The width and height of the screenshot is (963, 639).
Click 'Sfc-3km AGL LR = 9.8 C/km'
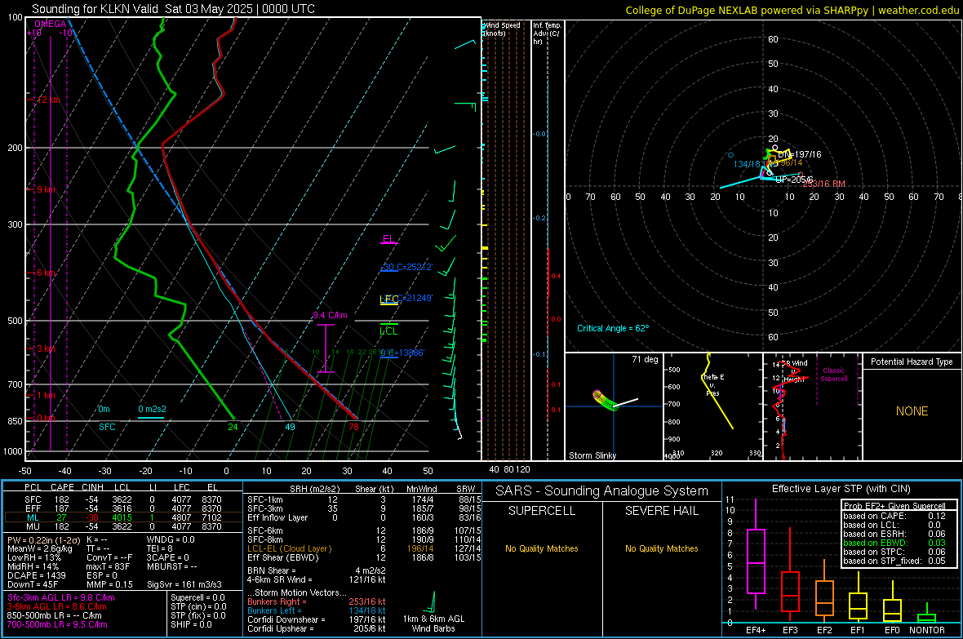coord(61,598)
